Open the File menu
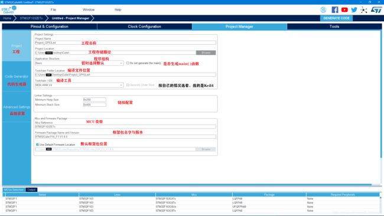Screen dimensions: 384x216 click(53, 10)
